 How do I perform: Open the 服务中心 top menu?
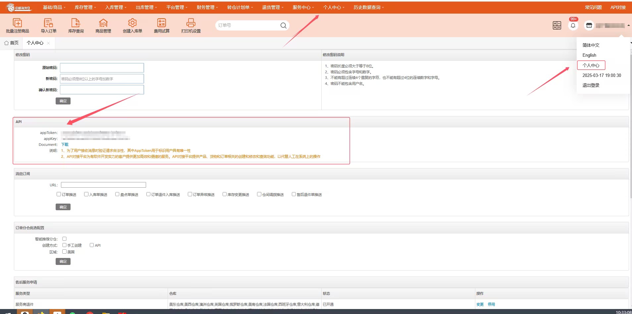click(303, 7)
